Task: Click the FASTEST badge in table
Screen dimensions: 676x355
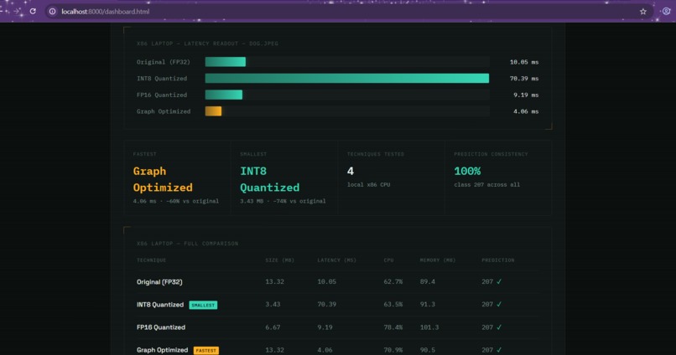Action: [x=206, y=350]
